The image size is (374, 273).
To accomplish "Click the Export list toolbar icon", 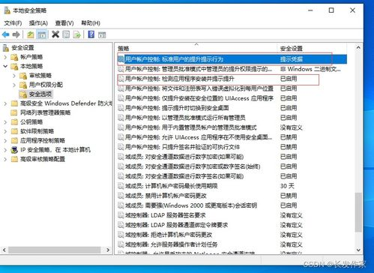I will tap(76, 34).
